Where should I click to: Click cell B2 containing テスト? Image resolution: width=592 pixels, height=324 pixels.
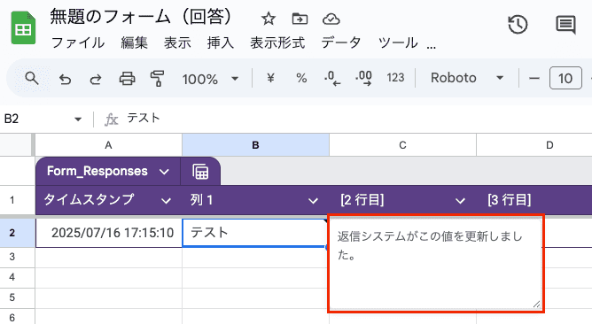(255, 233)
